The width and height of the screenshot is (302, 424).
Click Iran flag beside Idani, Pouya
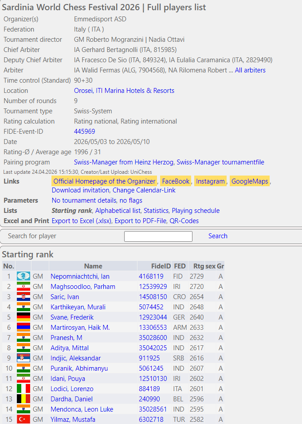24,378
